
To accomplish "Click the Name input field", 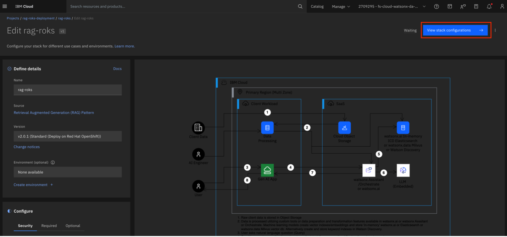I will point(68,90).
